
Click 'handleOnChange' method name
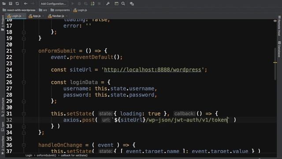coord(60,145)
